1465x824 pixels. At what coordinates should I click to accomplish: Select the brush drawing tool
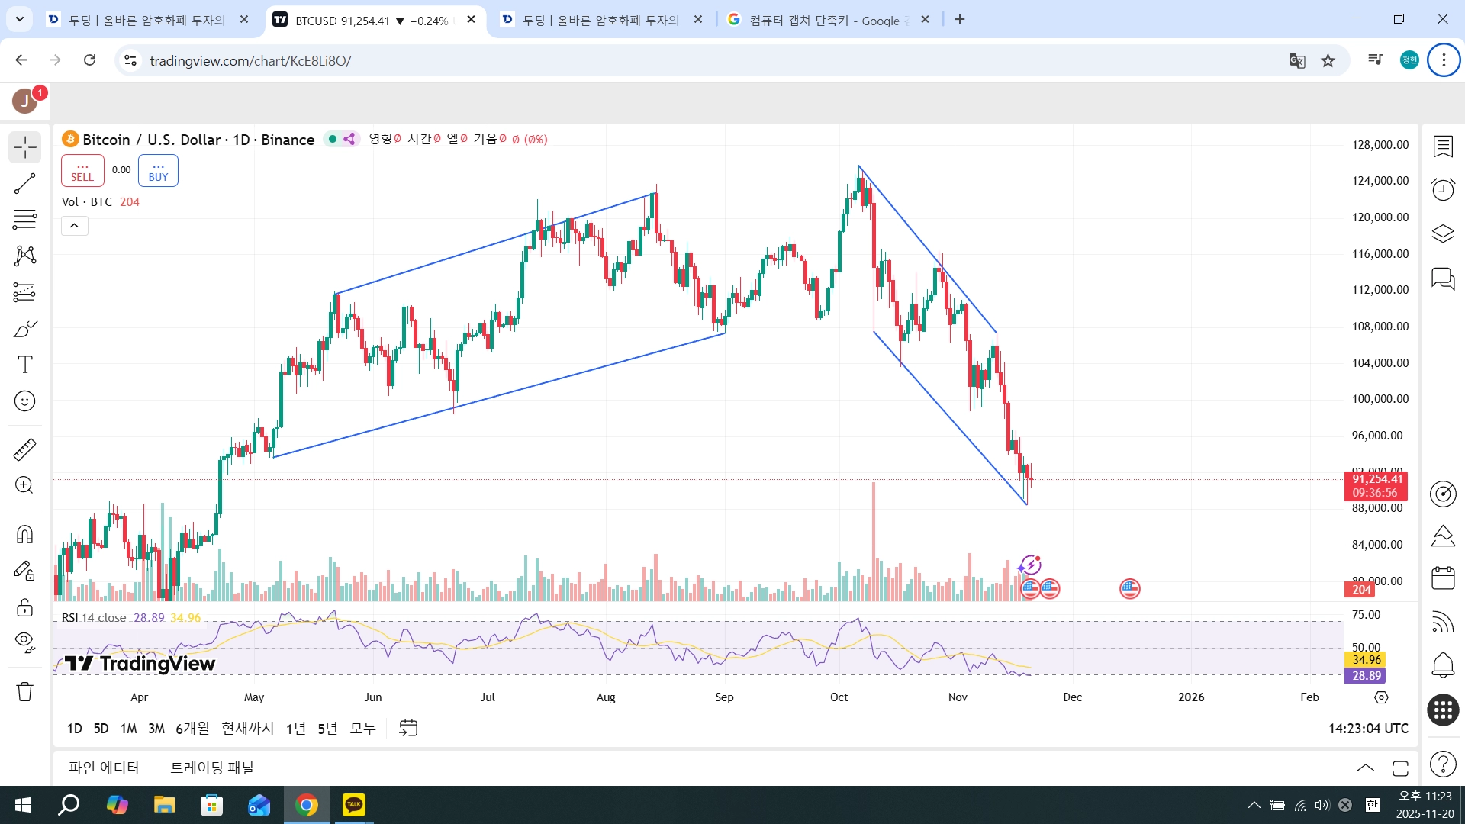[x=24, y=329]
